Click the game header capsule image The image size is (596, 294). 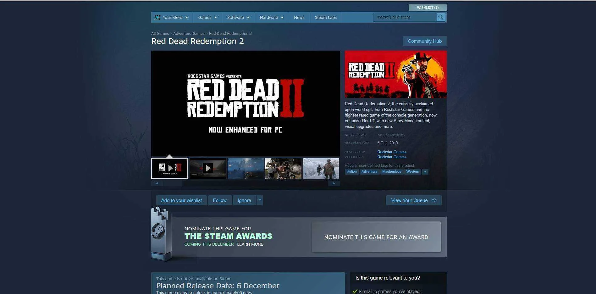tap(396, 74)
